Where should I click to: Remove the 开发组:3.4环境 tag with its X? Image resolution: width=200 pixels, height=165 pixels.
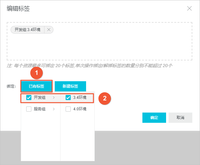coord(49,30)
